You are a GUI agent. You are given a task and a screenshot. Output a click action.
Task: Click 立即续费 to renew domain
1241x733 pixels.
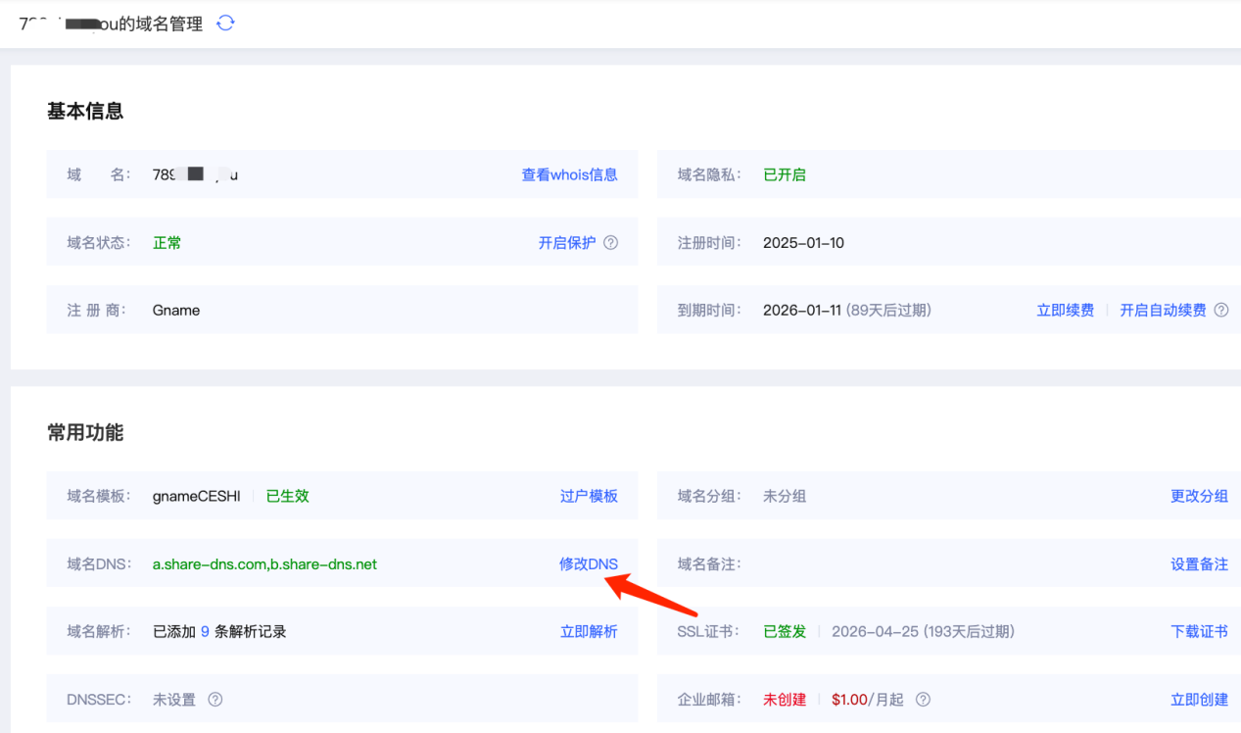[x=1065, y=311]
